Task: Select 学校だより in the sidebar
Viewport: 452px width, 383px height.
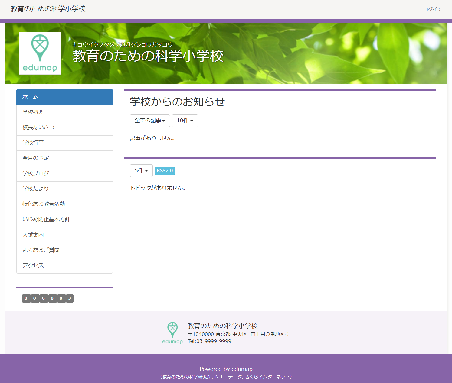Action: pos(64,189)
